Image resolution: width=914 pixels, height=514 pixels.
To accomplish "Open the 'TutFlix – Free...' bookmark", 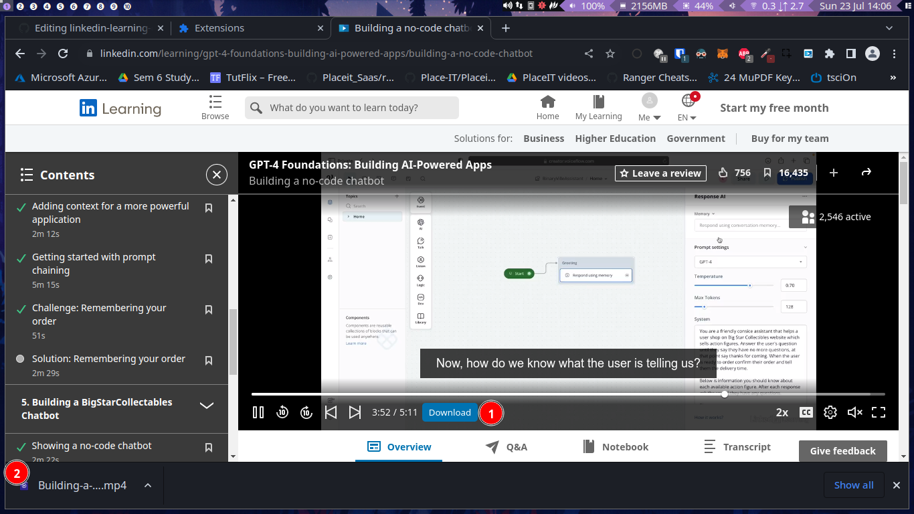I will click(x=253, y=78).
